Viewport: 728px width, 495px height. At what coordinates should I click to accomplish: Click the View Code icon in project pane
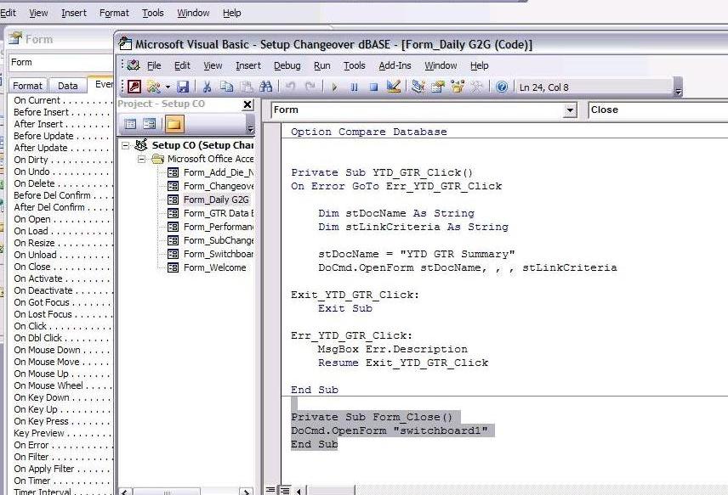130,124
